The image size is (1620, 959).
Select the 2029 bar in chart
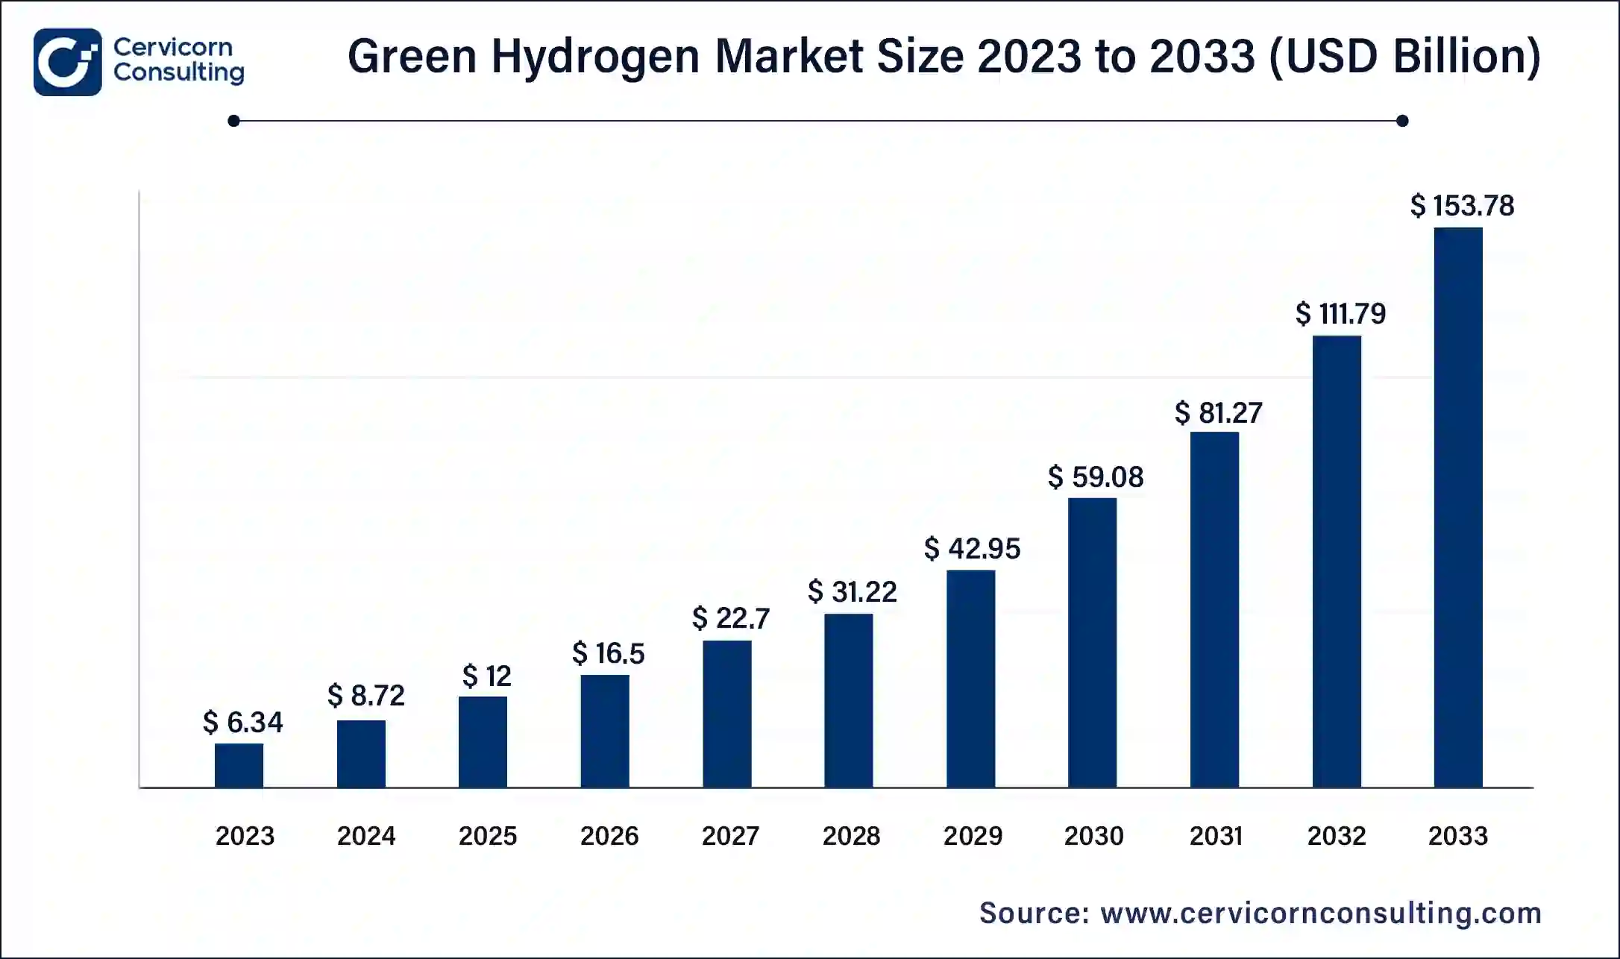(970, 679)
